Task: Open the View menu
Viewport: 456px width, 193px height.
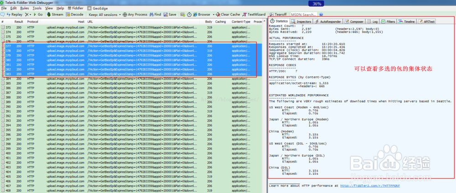Action: tap(49, 8)
